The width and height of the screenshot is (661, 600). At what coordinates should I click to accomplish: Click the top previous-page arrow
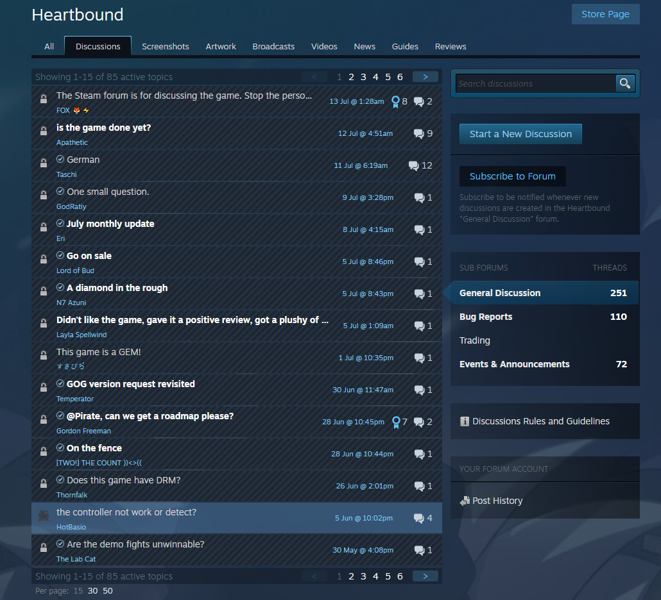click(314, 77)
